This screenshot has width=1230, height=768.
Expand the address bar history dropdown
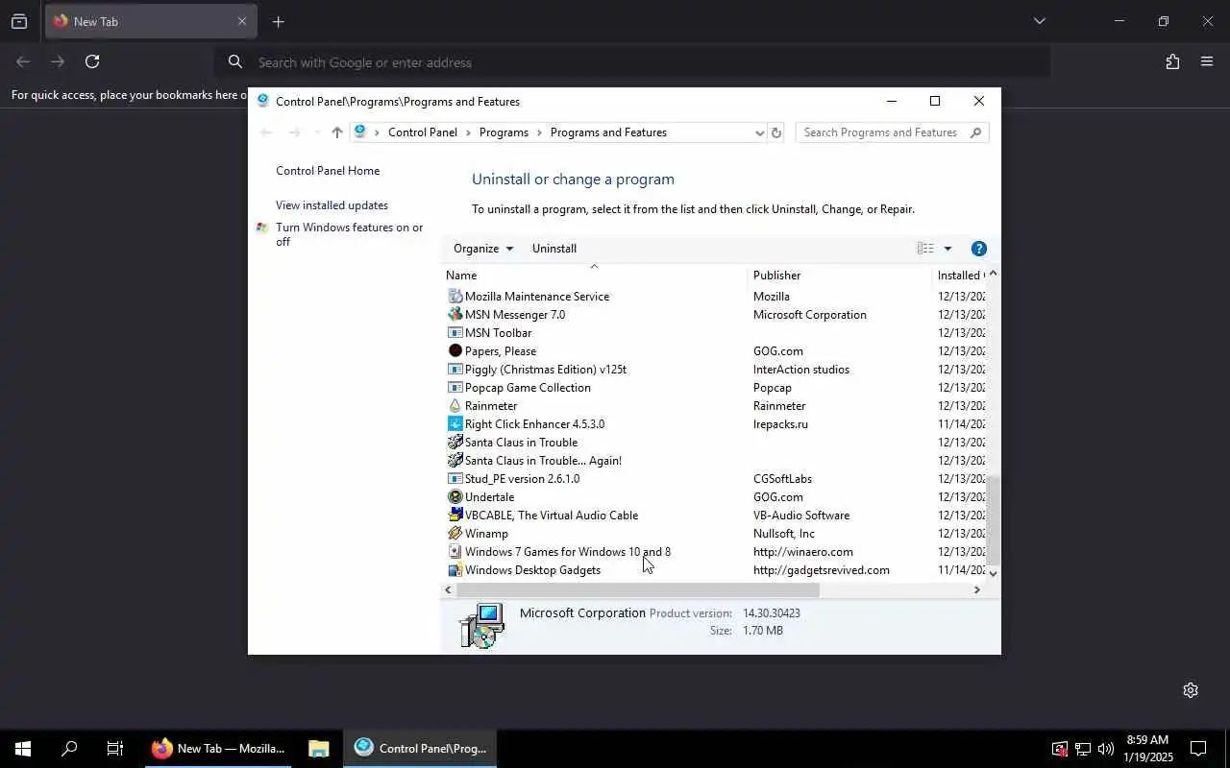point(759,132)
